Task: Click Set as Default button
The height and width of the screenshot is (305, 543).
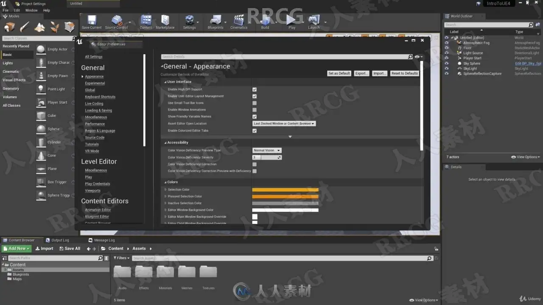Action: tap(339, 73)
